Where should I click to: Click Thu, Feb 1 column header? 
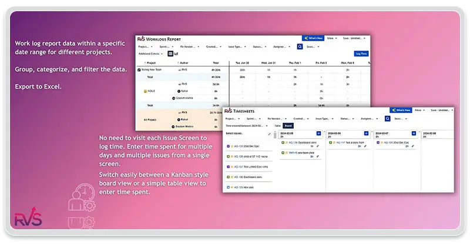tap(295, 63)
